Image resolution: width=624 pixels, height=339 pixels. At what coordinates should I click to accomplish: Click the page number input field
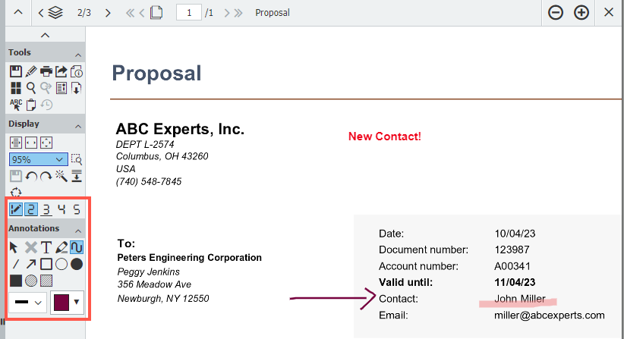(188, 13)
